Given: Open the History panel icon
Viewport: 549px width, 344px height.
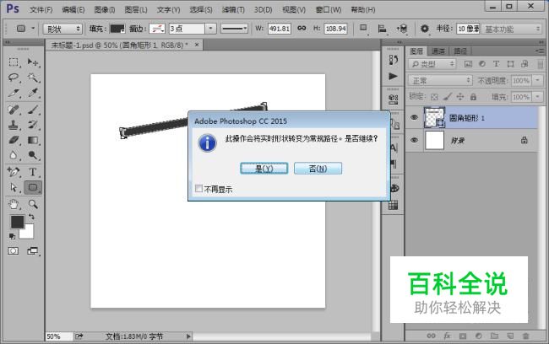Looking at the screenshot, I should coord(394,60).
